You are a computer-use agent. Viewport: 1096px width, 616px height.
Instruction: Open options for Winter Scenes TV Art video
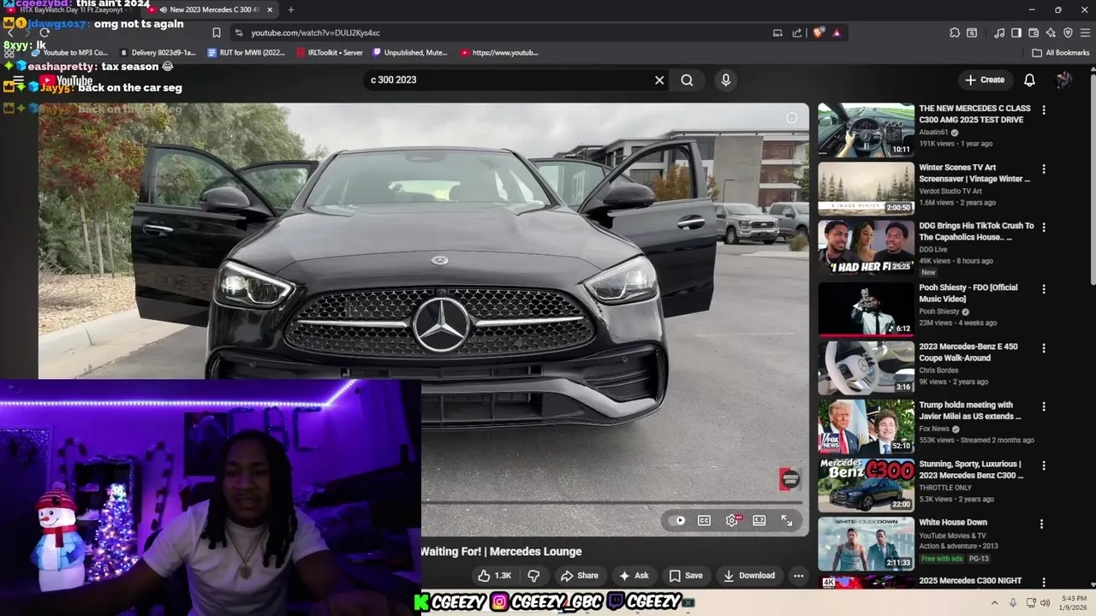tap(1043, 169)
